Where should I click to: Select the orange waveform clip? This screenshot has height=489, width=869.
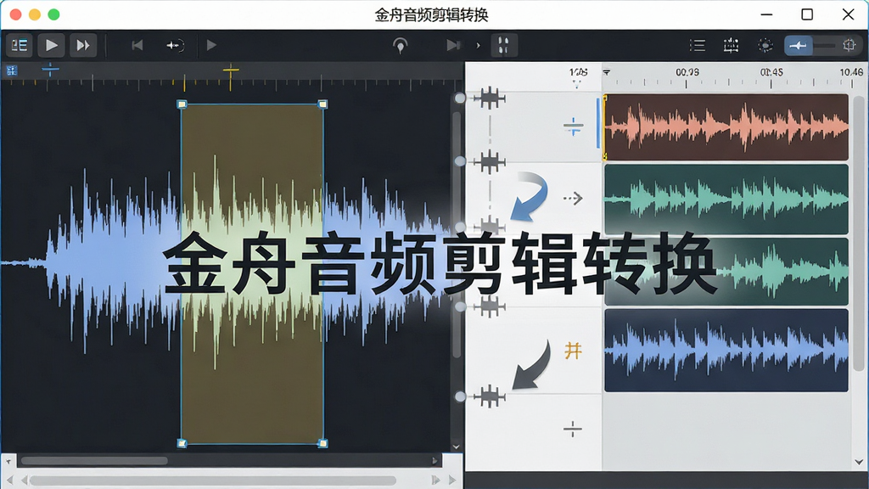coord(726,127)
